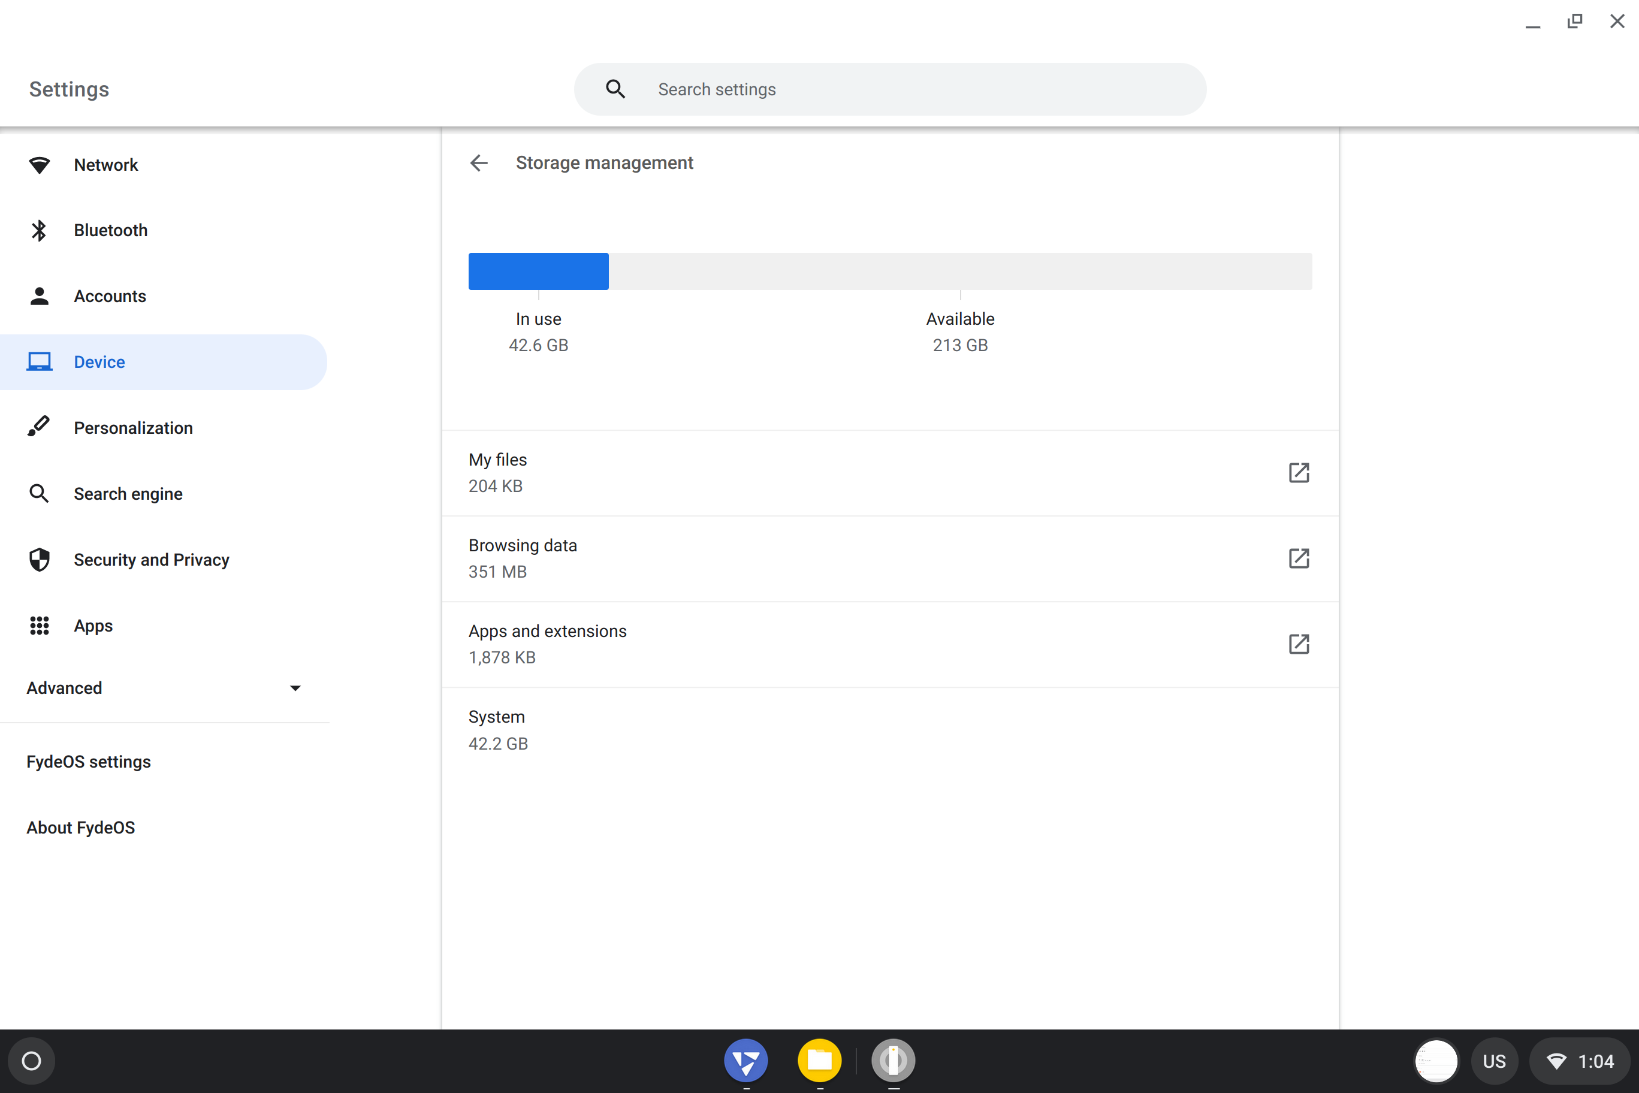Click the Security and Privacy shield icon
This screenshot has height=1093, width=1639.
click(39, 560)
